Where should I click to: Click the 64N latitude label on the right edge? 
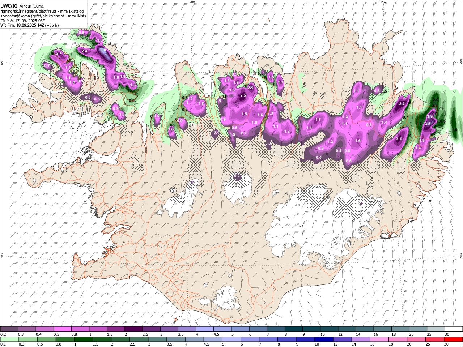tap(461, 255)
